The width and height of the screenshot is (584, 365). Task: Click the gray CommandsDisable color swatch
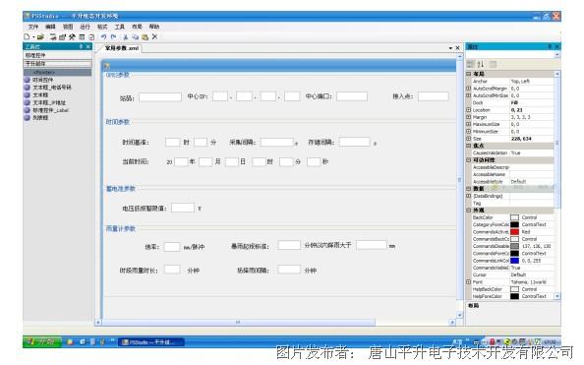[515, 246]
